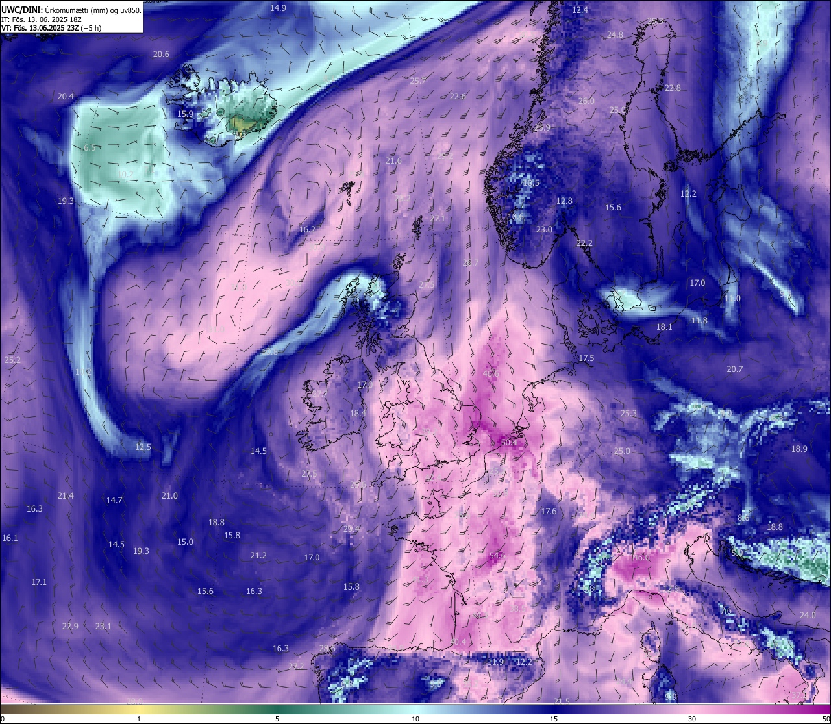Click the 11.8 value near the Baltic coast
Screen dimensions: 831x724
pyautogui.click(x=699, y=320)
